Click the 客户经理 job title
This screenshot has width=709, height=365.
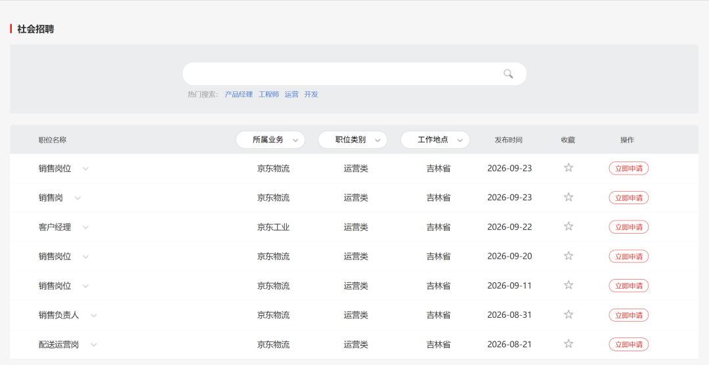(54, 227)
